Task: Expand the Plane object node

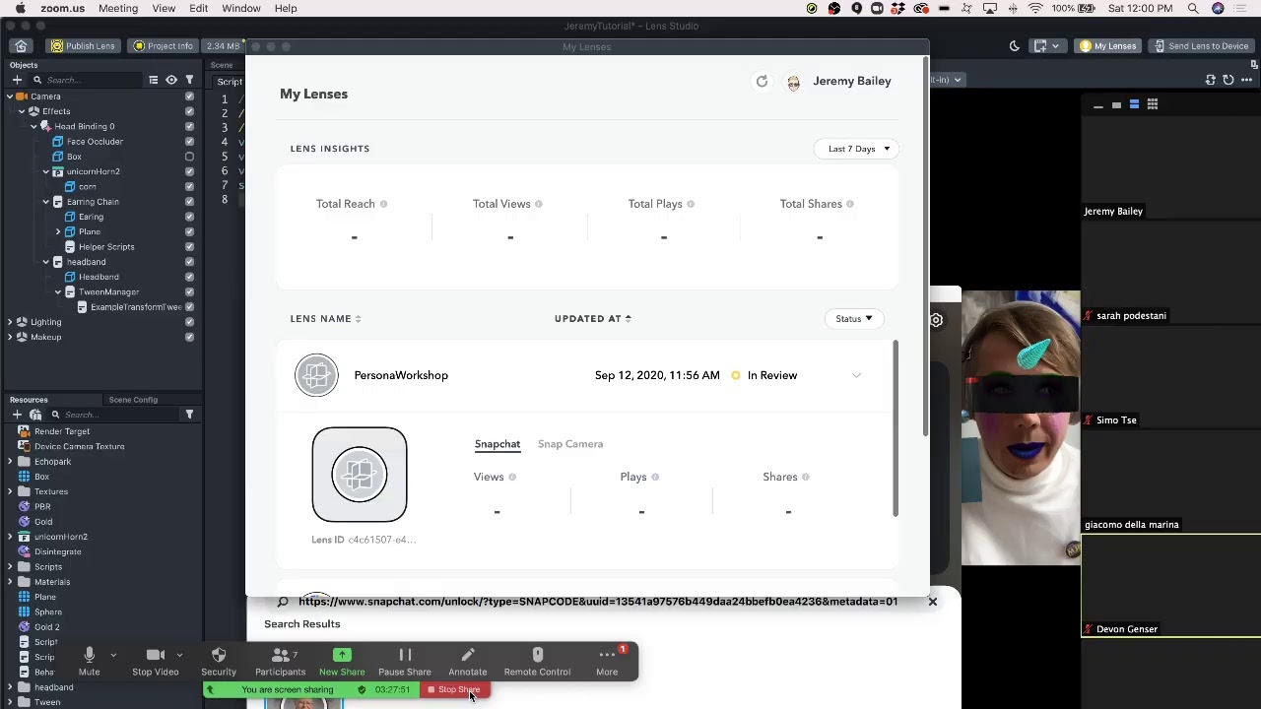Action: point(57,232)
